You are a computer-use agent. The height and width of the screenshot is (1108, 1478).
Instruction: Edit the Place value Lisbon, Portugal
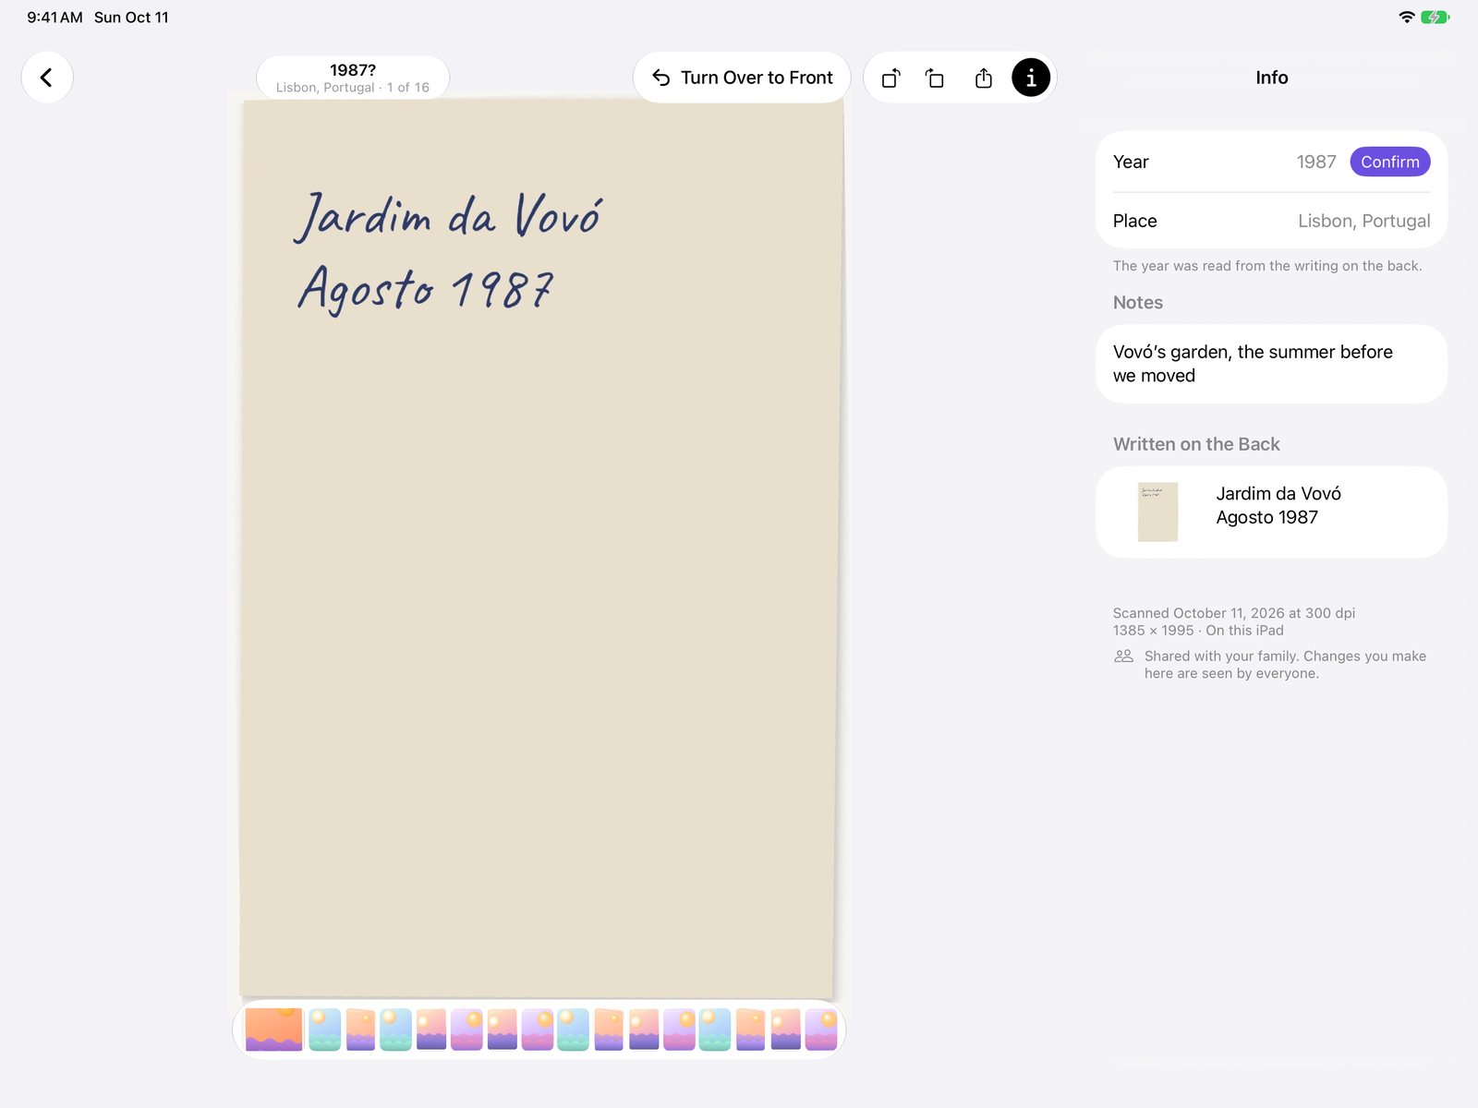click(1363, 221)
